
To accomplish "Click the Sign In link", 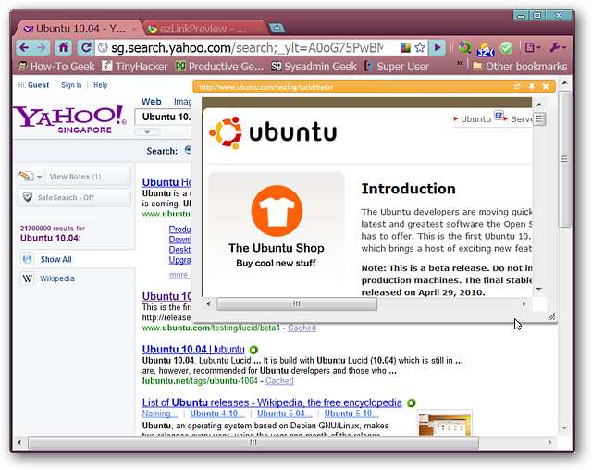I will [70, 85].
